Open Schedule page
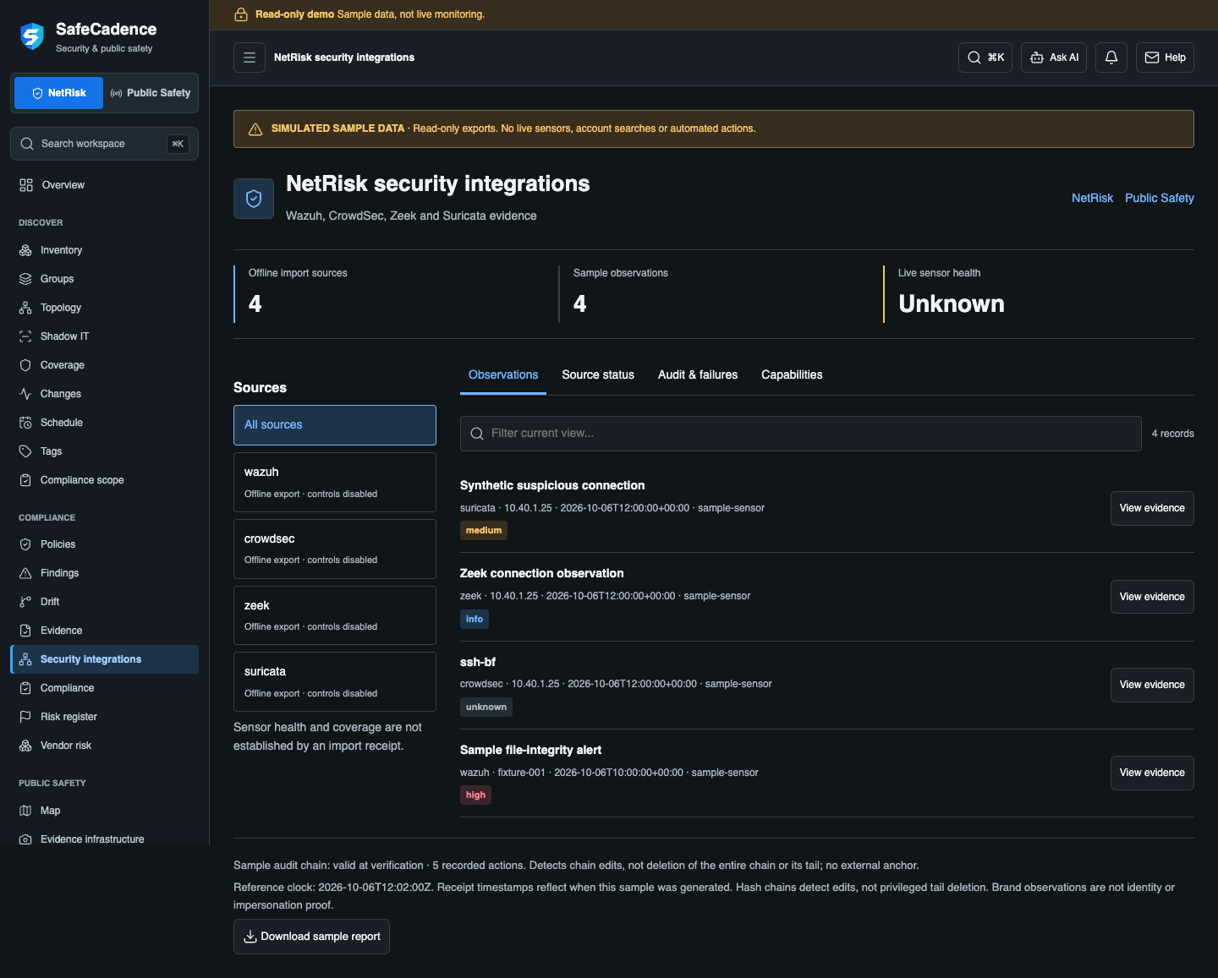The width and height of the screenshot is (1218, 978). coord(105,423)
